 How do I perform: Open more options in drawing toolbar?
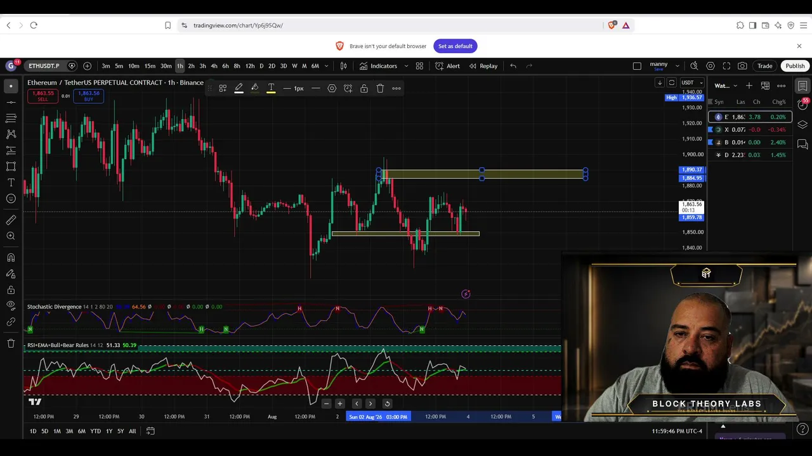pyautogui.click(x=396, y=88)
